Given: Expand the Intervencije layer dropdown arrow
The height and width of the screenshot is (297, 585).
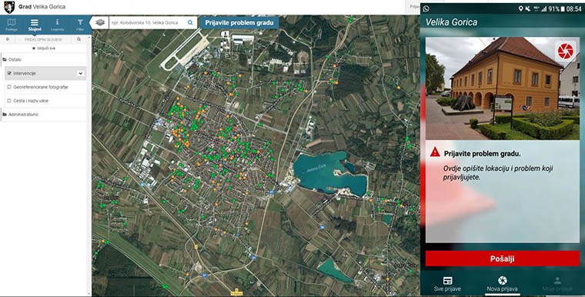Looking at the screenshot, I should (80, 74).
